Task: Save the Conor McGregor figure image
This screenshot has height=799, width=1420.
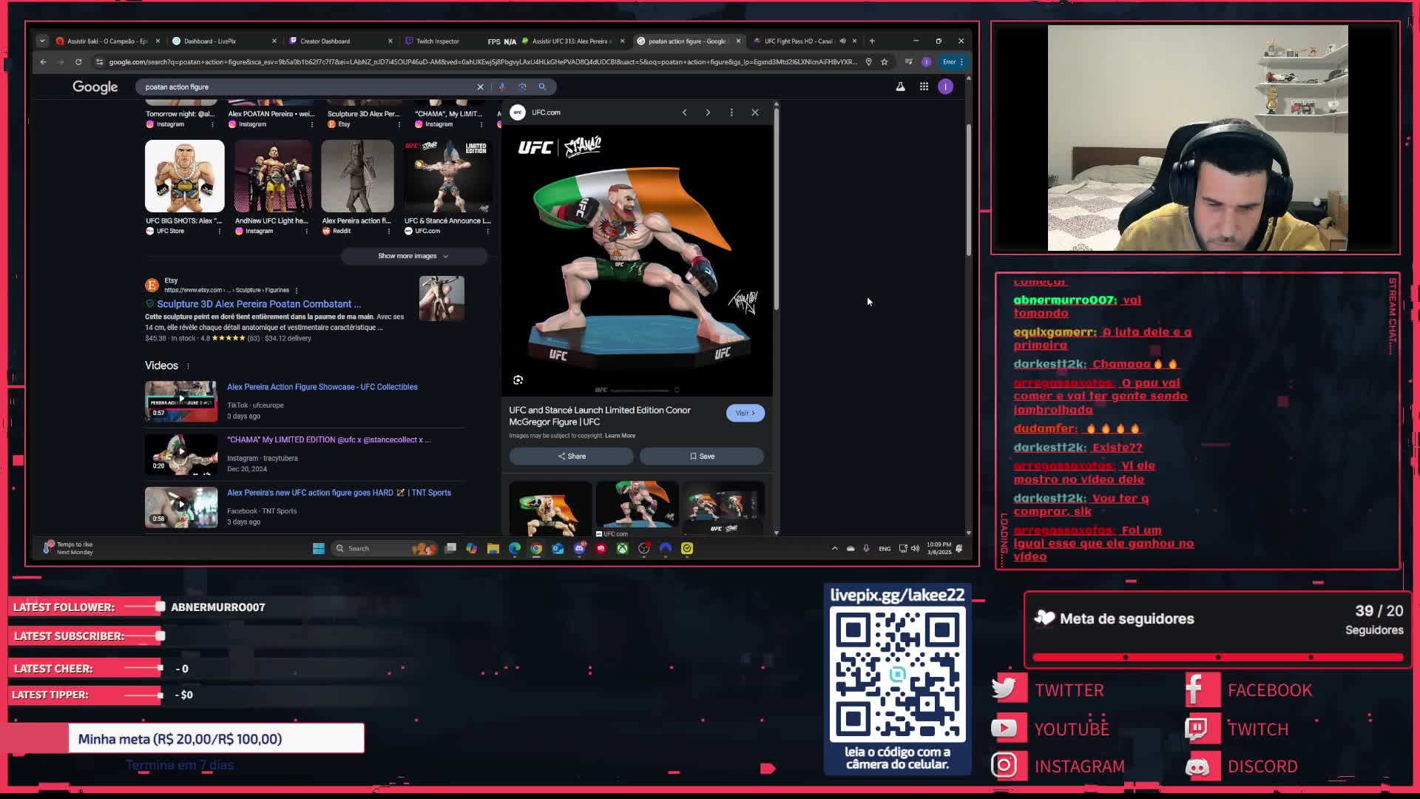Action: pos(702,456)
